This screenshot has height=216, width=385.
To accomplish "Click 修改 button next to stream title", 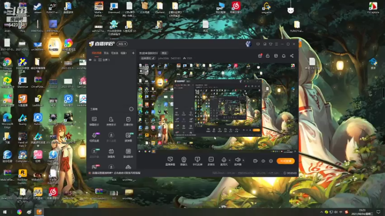I will click(164, 53).
